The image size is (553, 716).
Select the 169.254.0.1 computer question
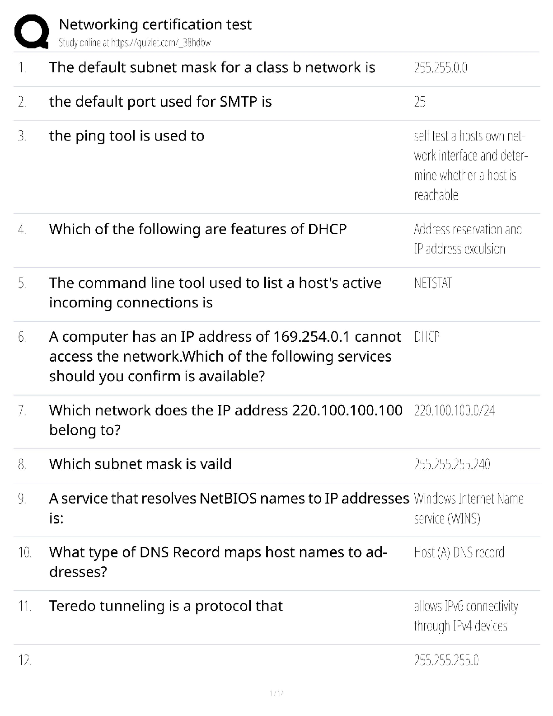(225, 356)
